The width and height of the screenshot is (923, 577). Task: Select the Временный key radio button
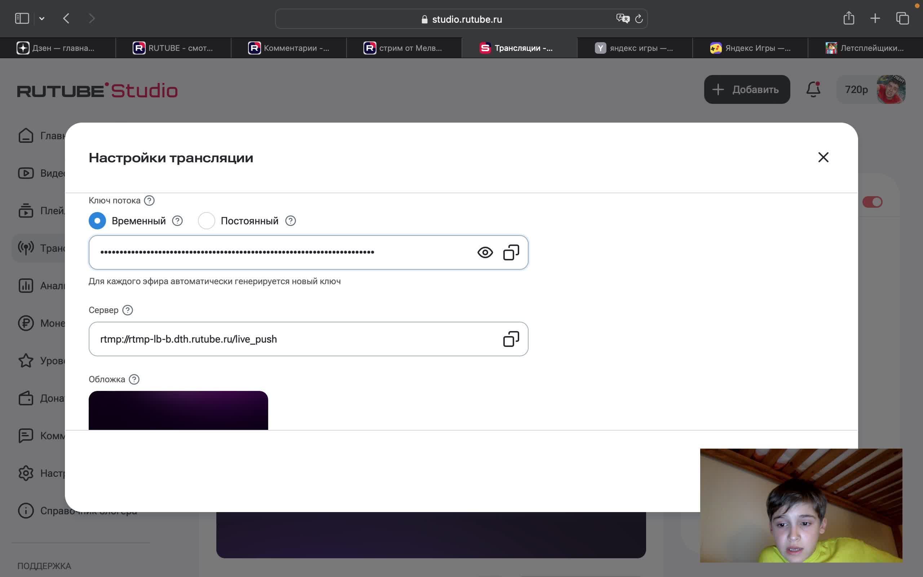[97, 221]
